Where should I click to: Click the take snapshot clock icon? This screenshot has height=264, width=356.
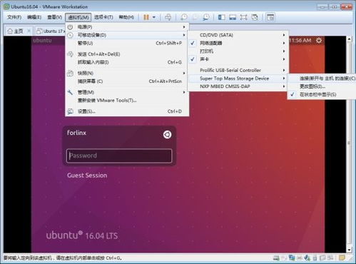coord(183,17)
